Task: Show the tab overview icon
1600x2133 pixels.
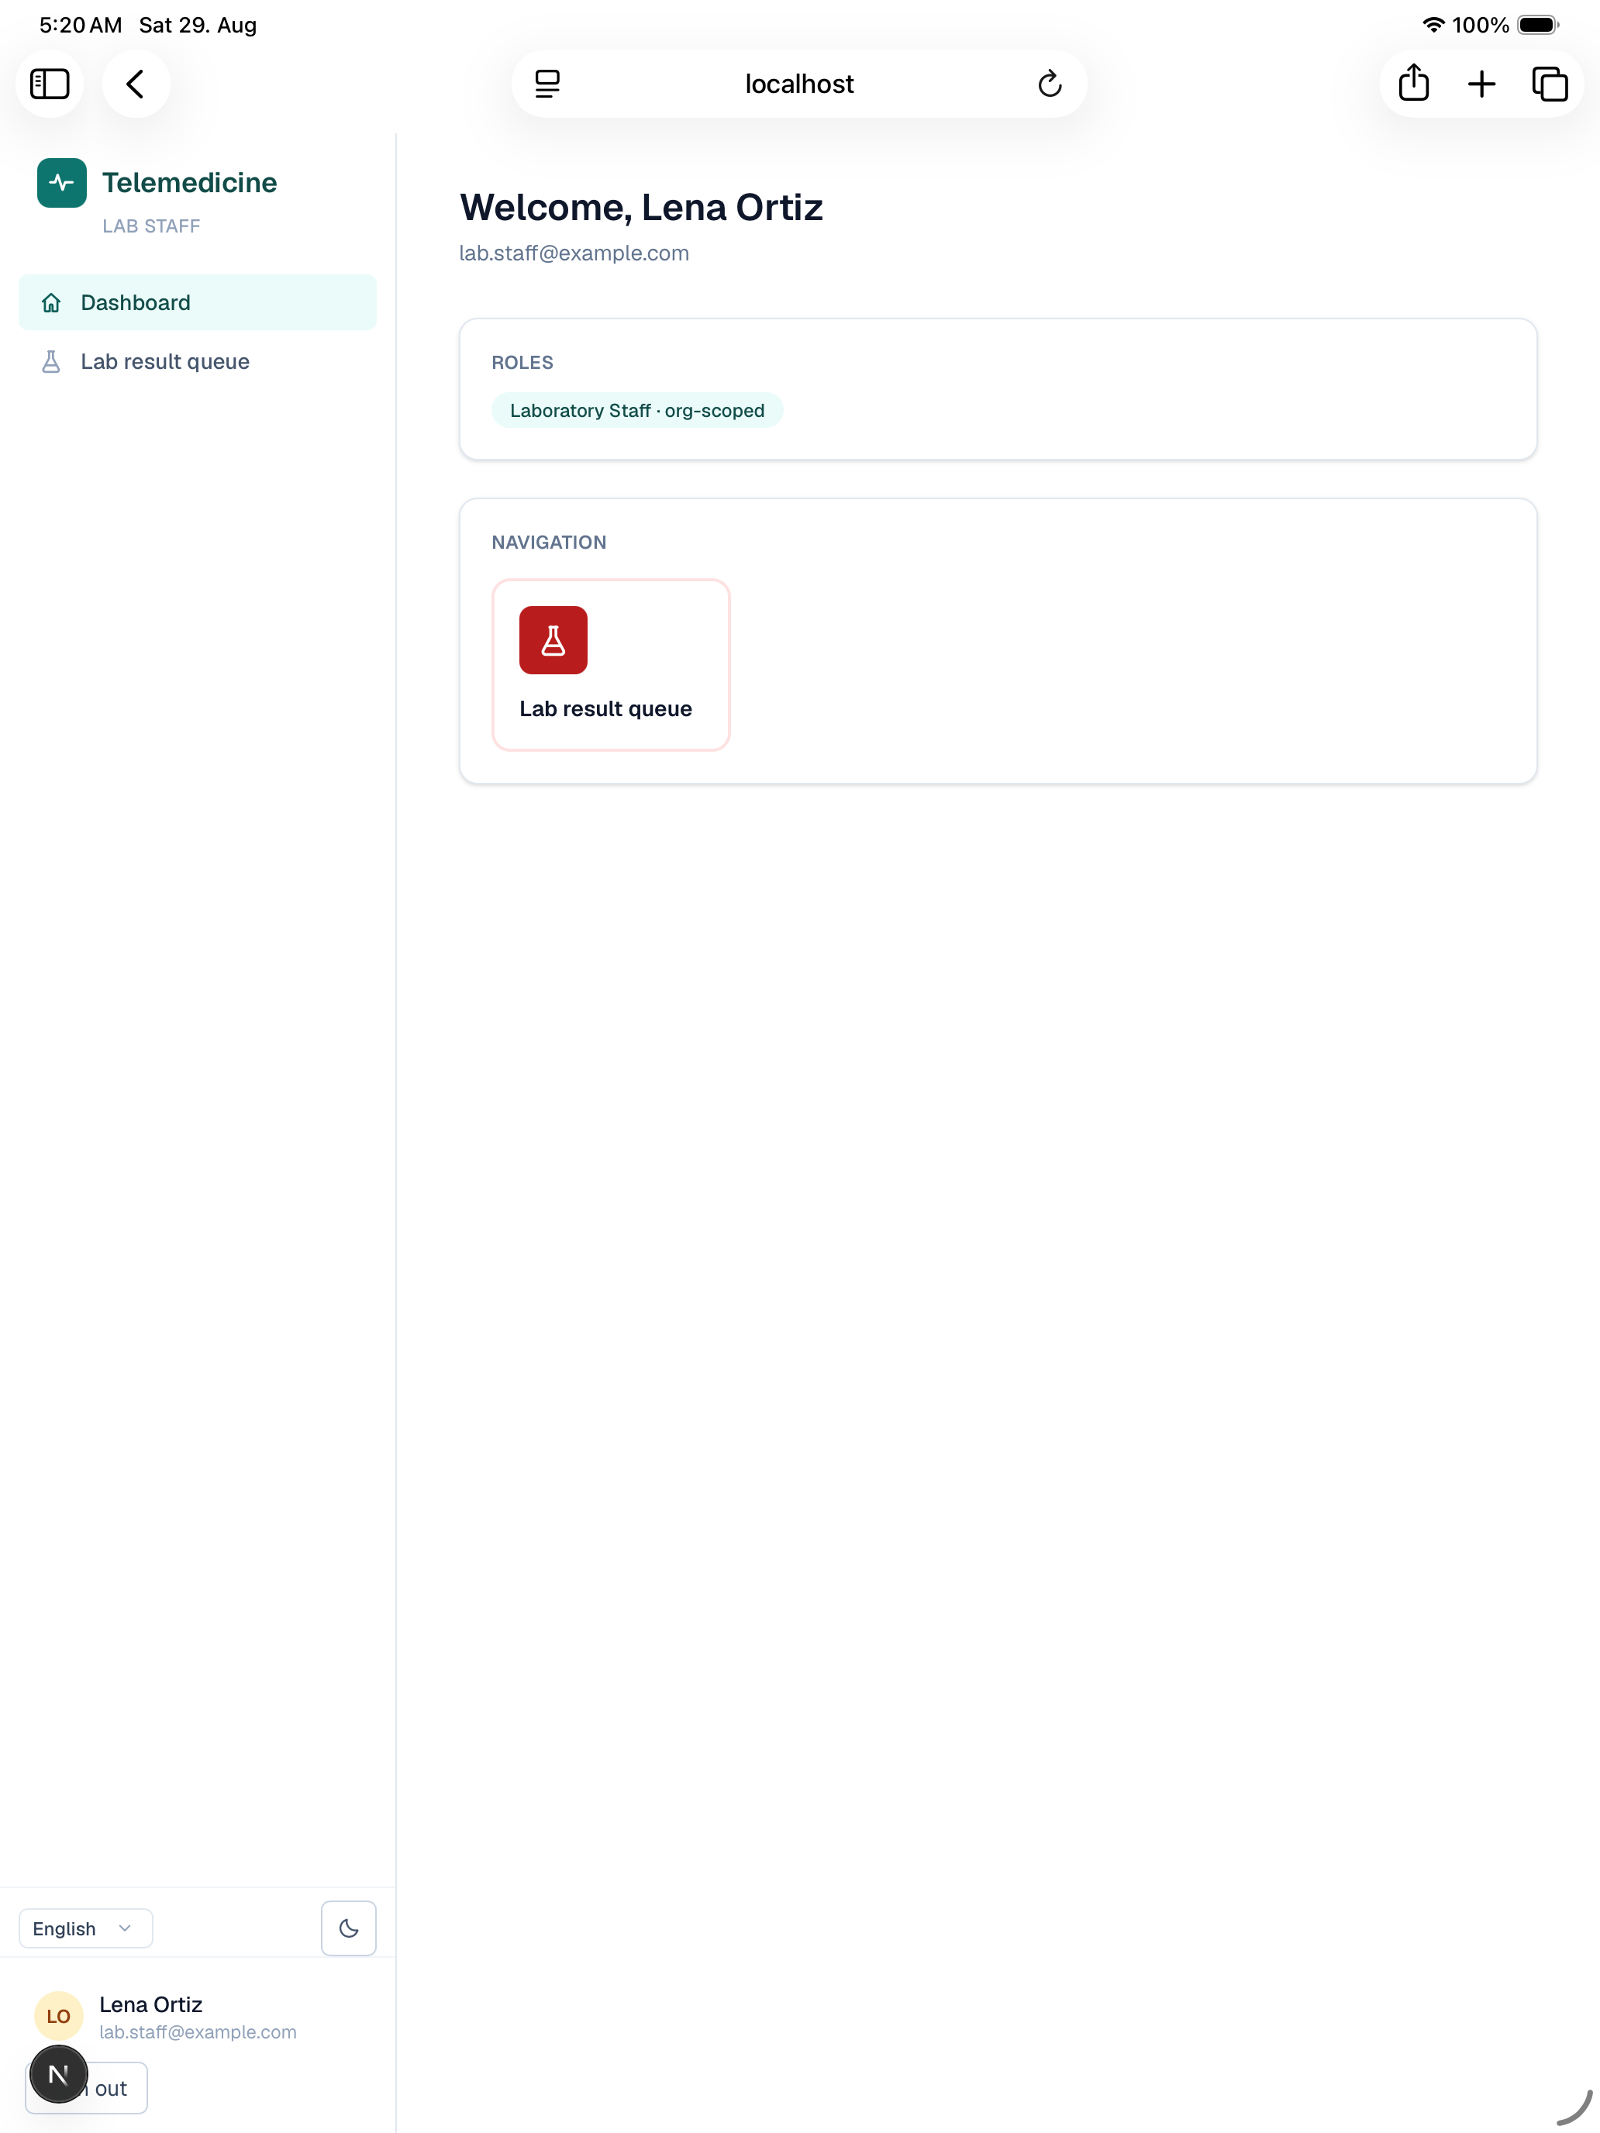Action: click(x=1550, y=84)
